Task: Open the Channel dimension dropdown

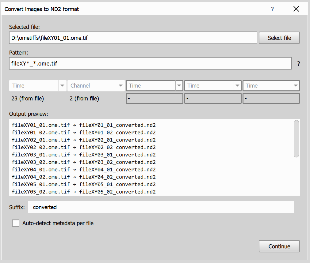Action: point(121,85)
